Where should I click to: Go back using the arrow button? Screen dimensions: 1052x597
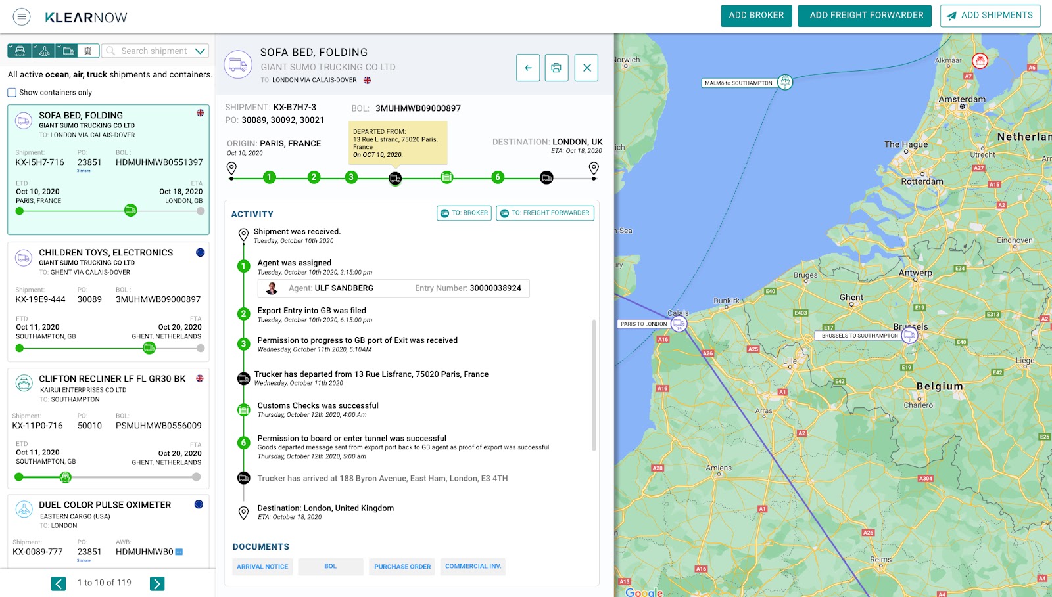528,68
